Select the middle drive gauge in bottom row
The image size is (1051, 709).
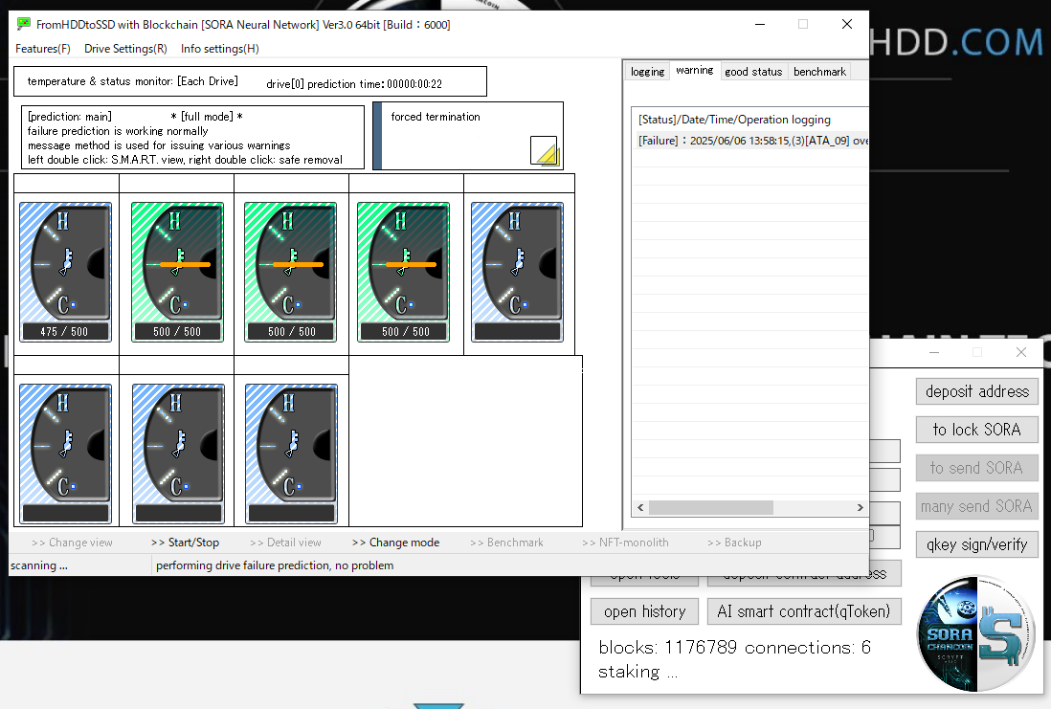coord(178,454)
